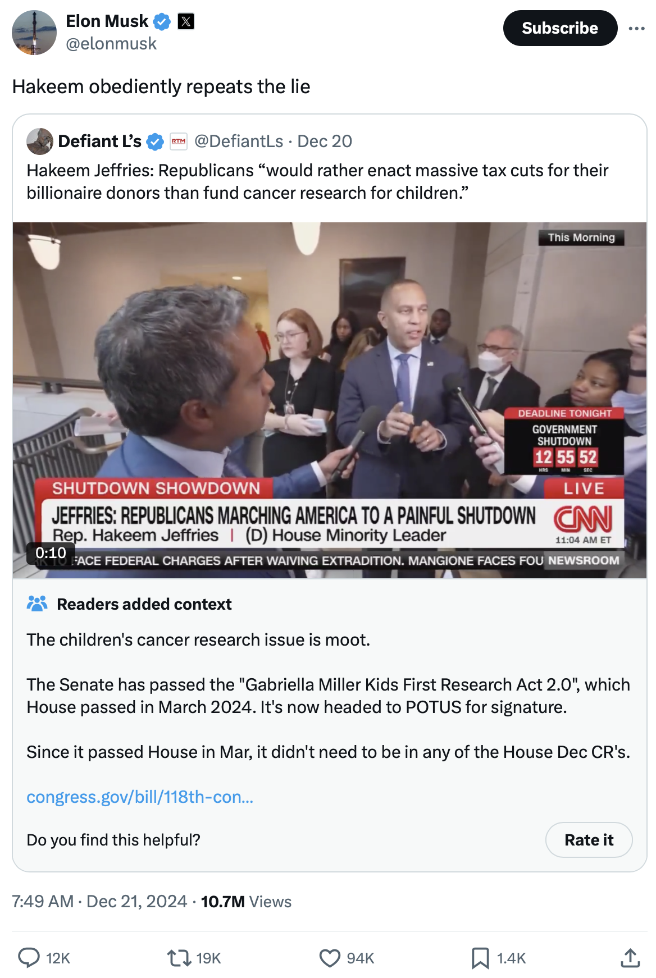Screen dimensions: 656x978
Task: Open Elon Musk's profile avatar
Action: tap(34, 33)
